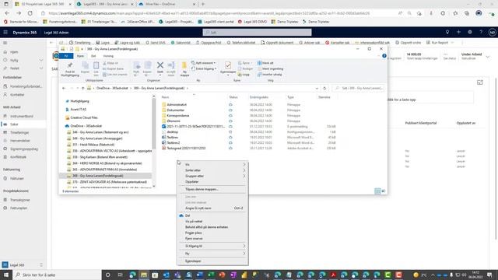Sort files by Endringsdato column header

[259, 97]
